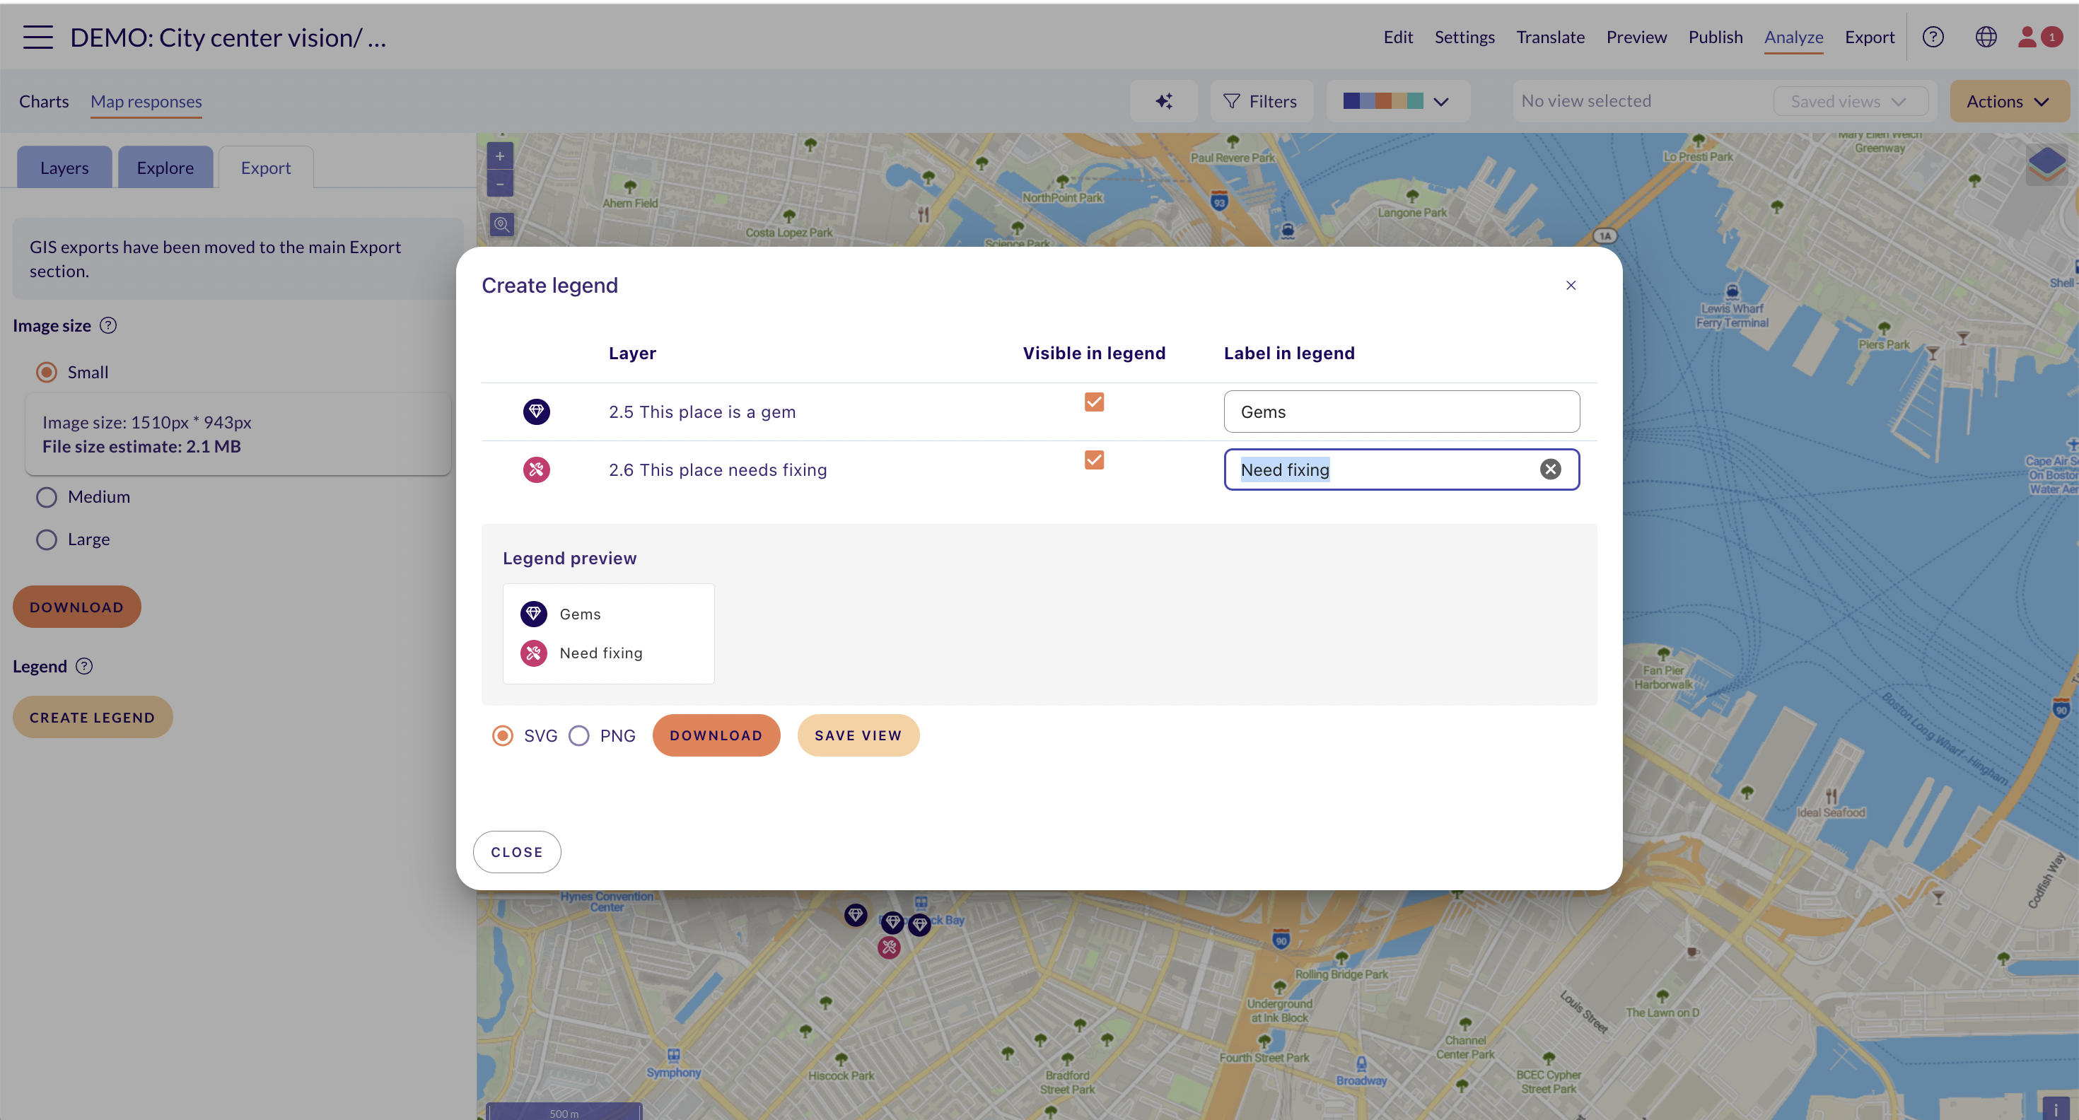Viewport: 2079px width, 1120px height.
Task: Click the needs fixing layer icon in table
Action: click(x=537, y=469)
